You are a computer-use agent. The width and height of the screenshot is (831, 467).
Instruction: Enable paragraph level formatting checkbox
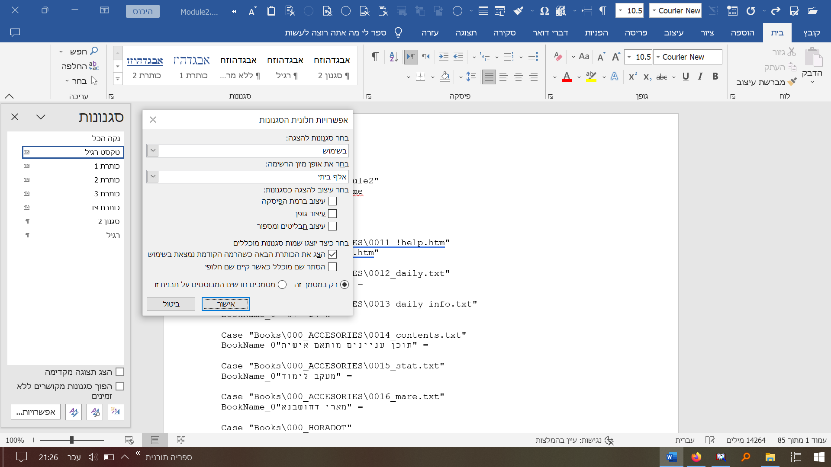(332, 201)
